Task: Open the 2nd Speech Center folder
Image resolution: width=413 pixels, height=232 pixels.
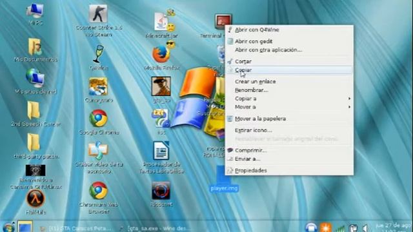Action: coord(34,110)
